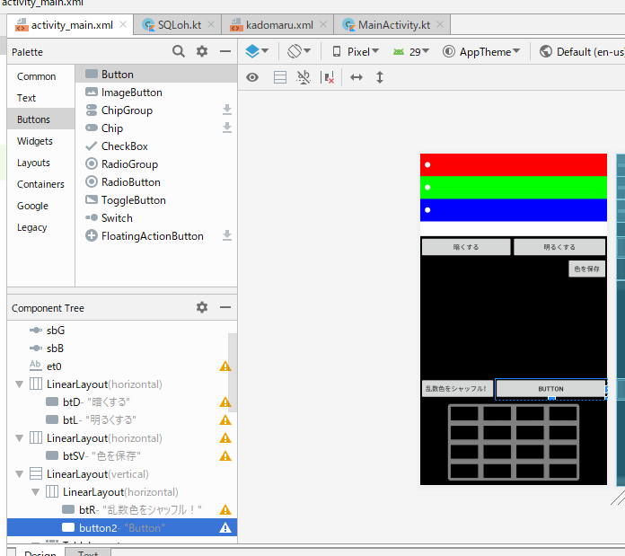Image resolution: width=625 pixels, height=556 pixels.
Task: Open design surface layers dropdown
Action: point(257,51)
